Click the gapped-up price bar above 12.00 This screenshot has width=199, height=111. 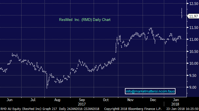[182, 13]
